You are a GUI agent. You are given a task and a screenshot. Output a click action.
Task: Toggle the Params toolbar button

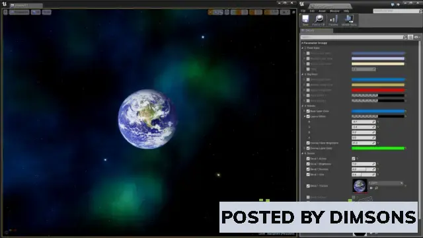point(333,20)
